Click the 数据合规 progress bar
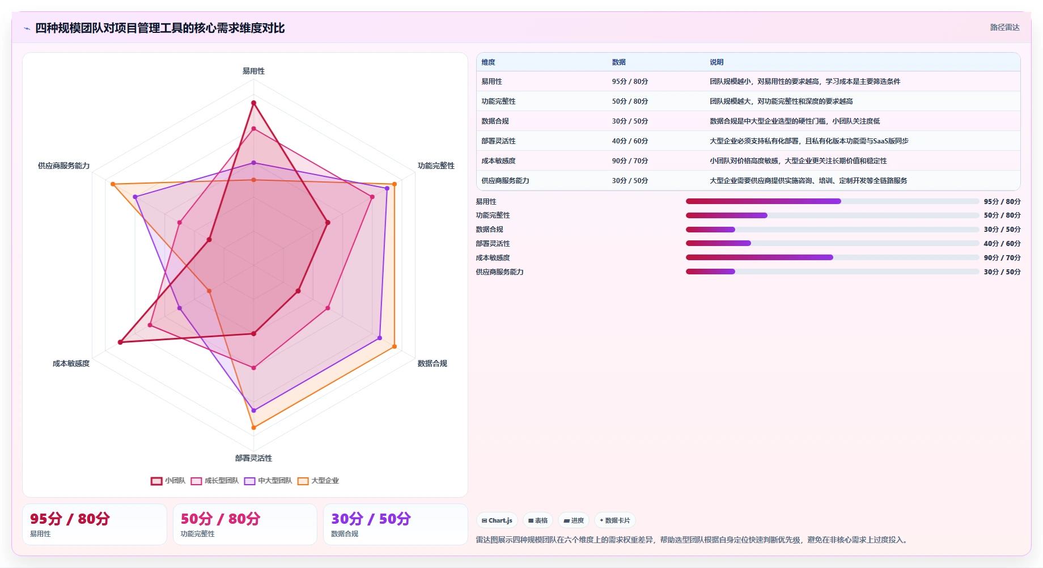The width and height of the screenshot is (1043, 568). pos(832,230)
